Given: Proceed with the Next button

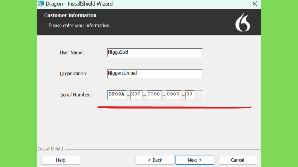Looking at the screenshot, I should [x=195, y=160].
